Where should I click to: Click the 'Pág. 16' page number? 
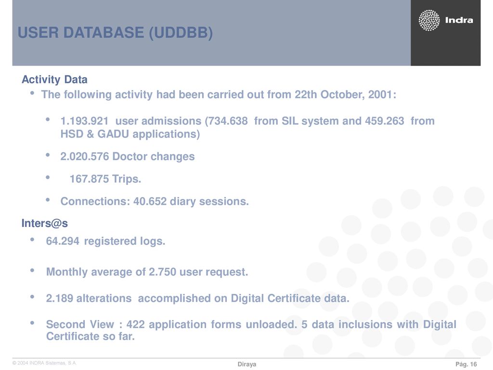click(x=466, y=364)
